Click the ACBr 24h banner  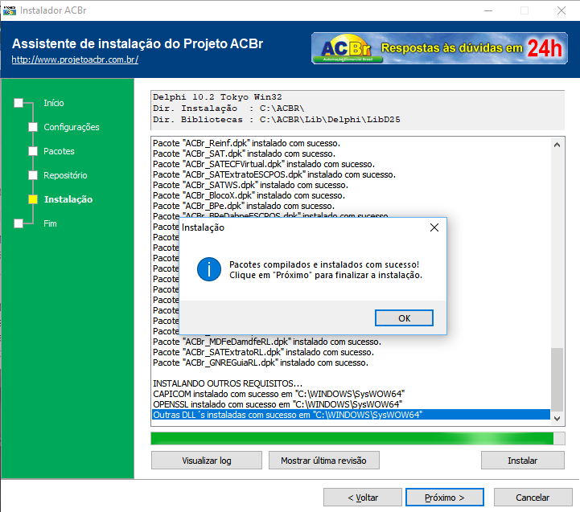439,48
